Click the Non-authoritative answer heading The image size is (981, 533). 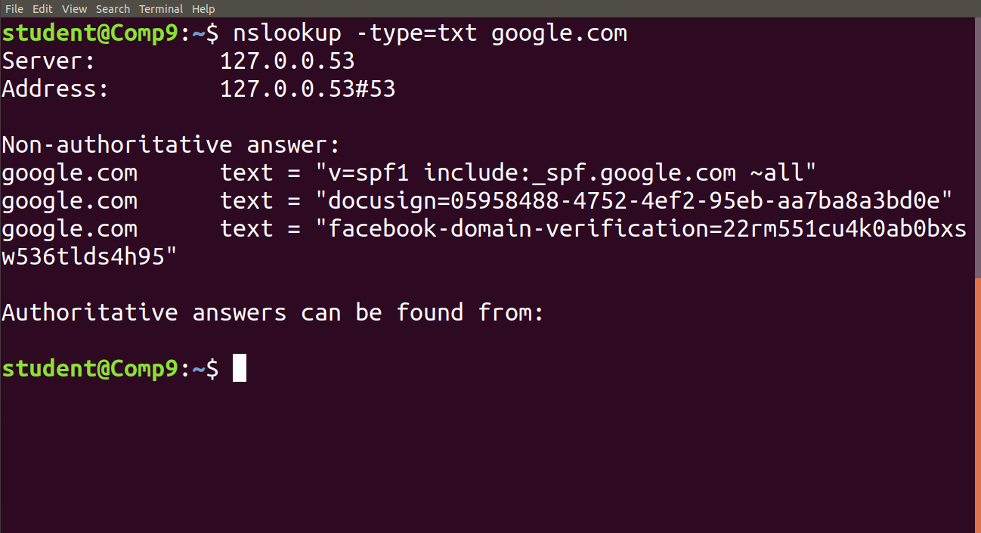pos(170,144)
